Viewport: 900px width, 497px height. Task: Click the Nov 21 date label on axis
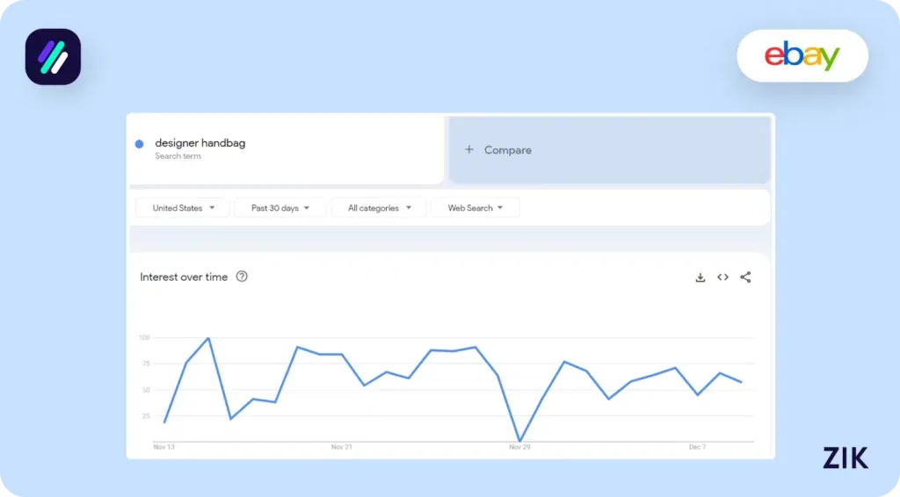coord(342,448)
